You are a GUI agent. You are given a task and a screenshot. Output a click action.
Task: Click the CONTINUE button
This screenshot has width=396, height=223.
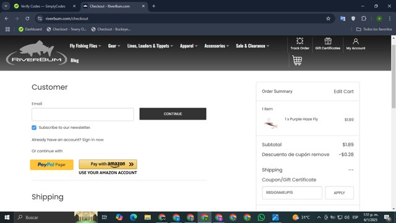click(x=173, y=114)
